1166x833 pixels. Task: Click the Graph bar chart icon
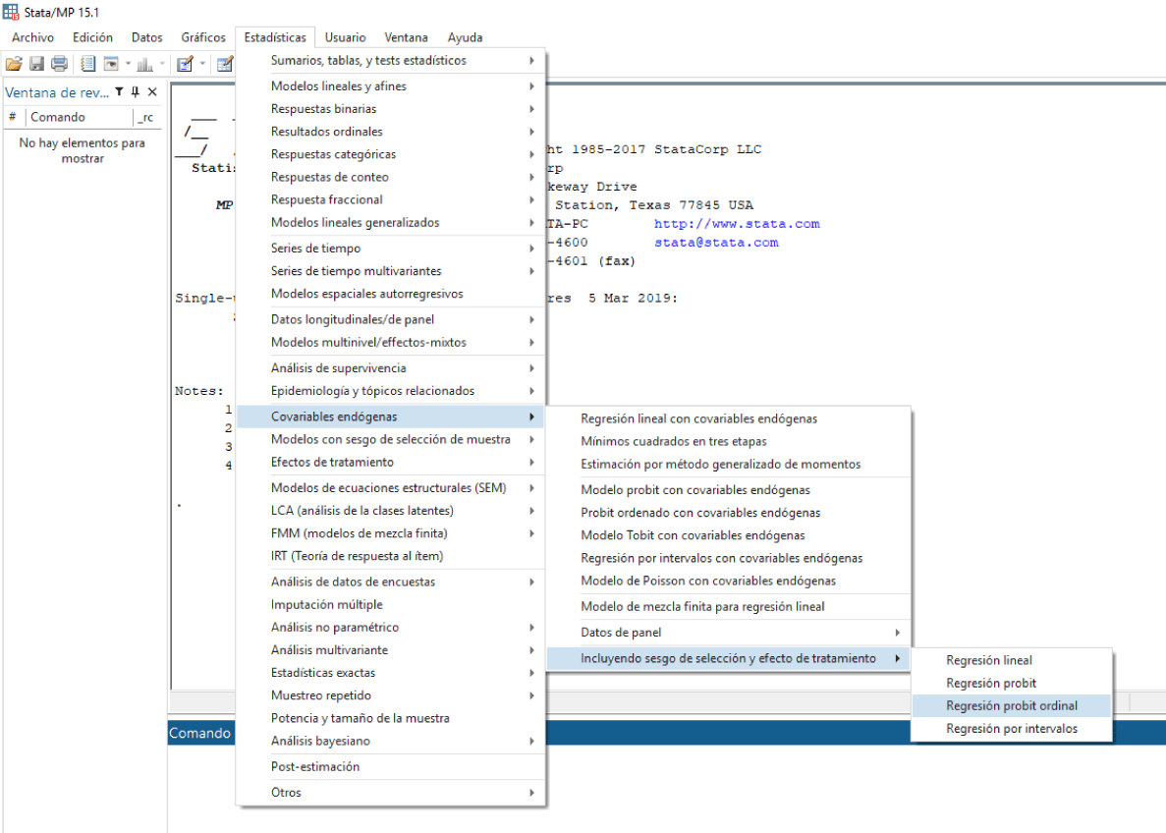click(145, 65)
